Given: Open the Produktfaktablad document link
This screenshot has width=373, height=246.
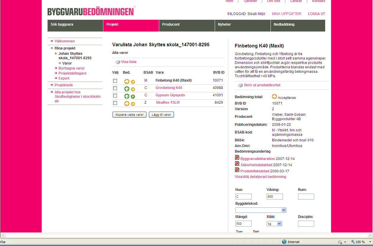Looking at the screenshot, I should 255,171.
